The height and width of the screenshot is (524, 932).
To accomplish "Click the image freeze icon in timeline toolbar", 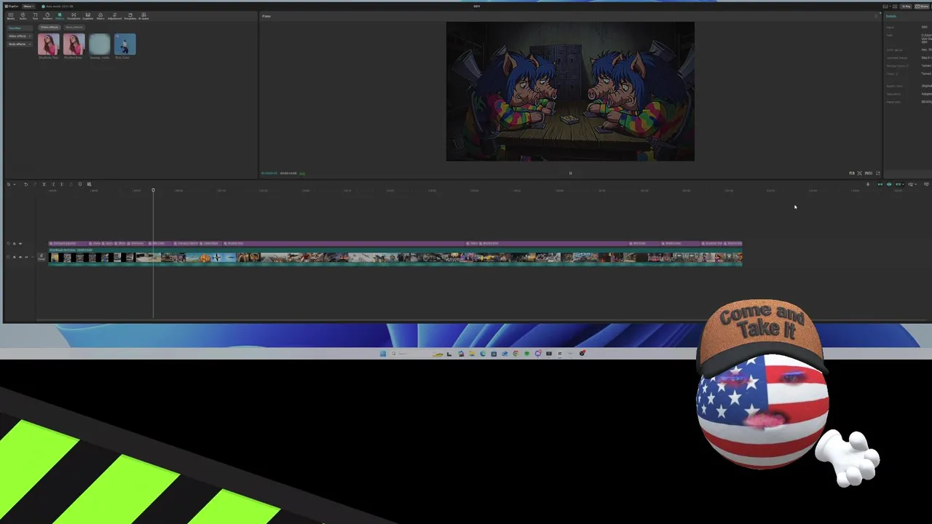I will click(89, 184).
